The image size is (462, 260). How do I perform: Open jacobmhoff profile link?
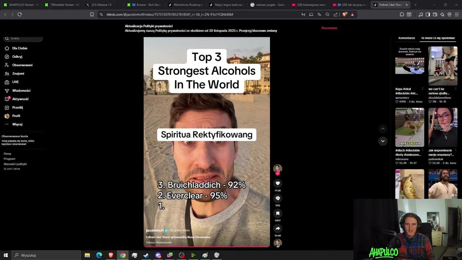pyautogui.click(x=154, y=230)
